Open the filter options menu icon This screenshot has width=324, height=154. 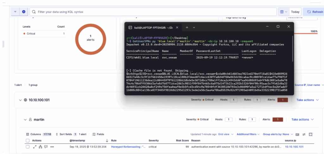point(15,12)
